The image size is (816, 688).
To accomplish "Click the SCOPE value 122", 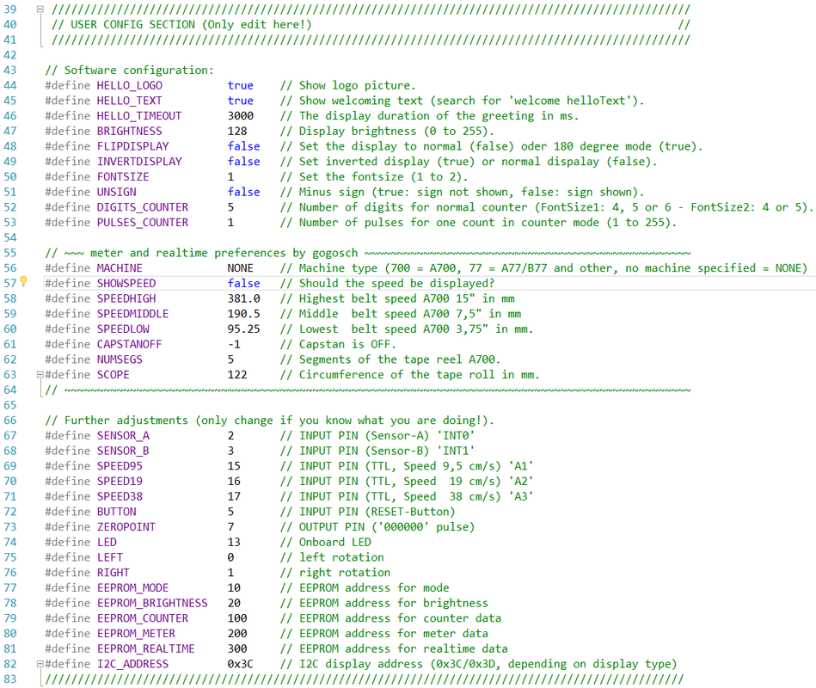I will tap(237, 375).
